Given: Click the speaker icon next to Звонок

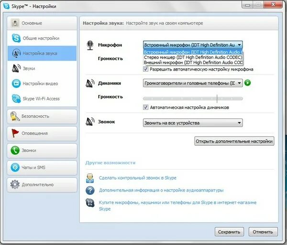Looking at the screenshot, I should tap(90, 121).
